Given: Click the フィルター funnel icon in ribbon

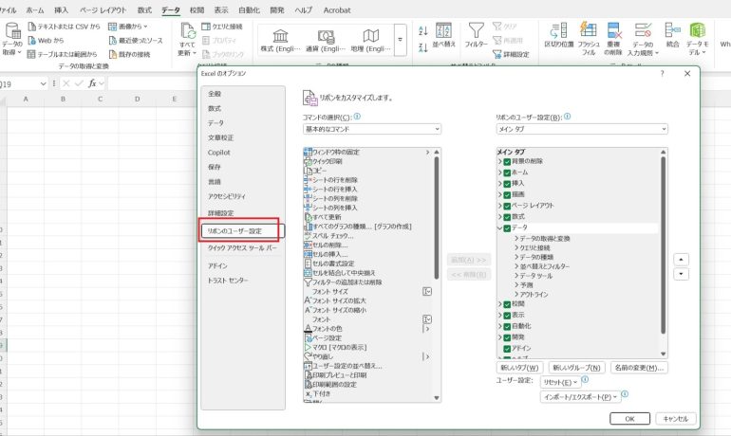Looking at the screenshot, I should click(x=477, y=37).
